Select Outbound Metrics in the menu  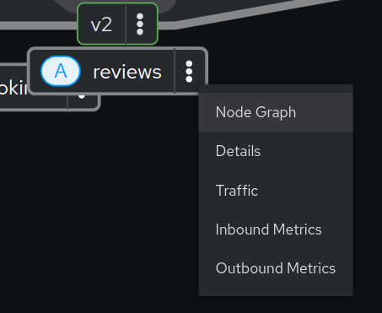pyautogui.click(x=276, y=268)
